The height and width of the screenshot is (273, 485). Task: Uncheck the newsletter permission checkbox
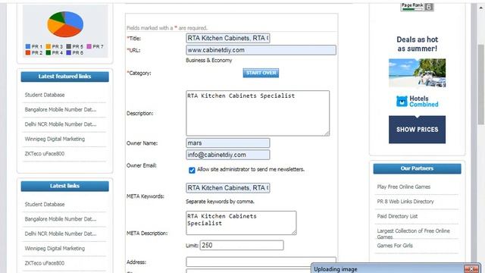(192, 170)
